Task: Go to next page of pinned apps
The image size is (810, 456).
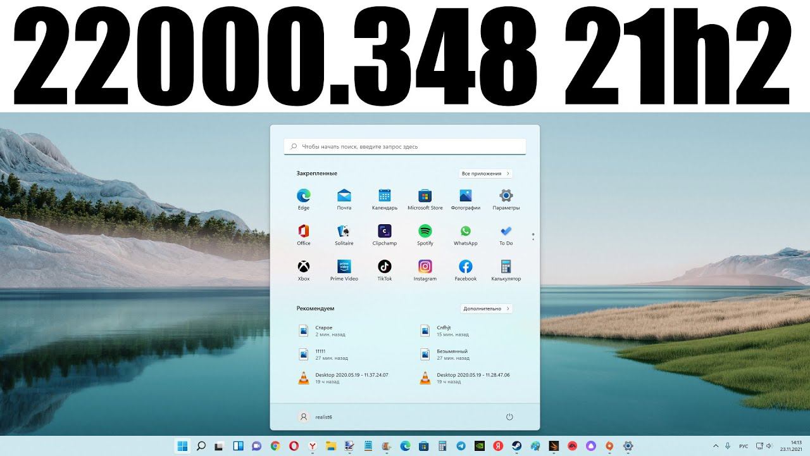Action: [533, 239]
